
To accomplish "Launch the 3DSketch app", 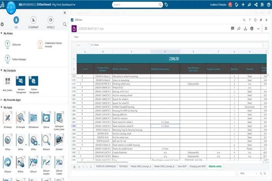I will click(59, 140).
